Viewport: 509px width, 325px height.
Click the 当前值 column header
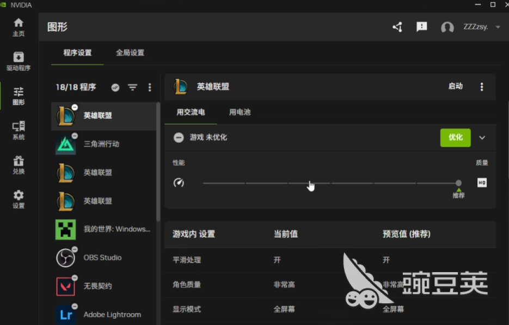coord(286,234)
